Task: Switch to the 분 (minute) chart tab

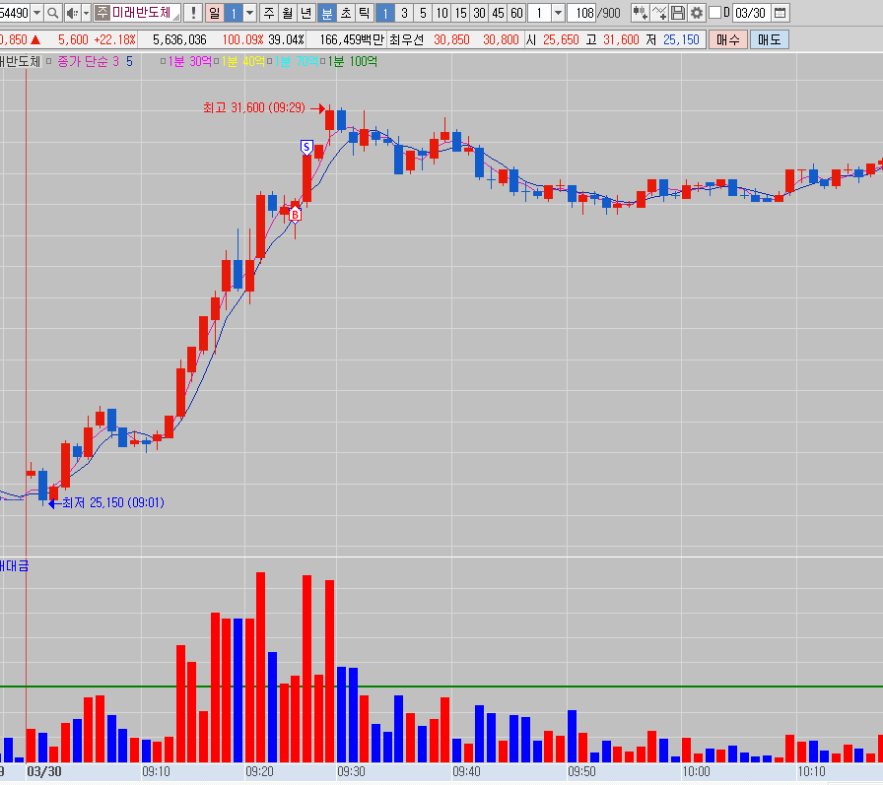Action: [327, 13]
